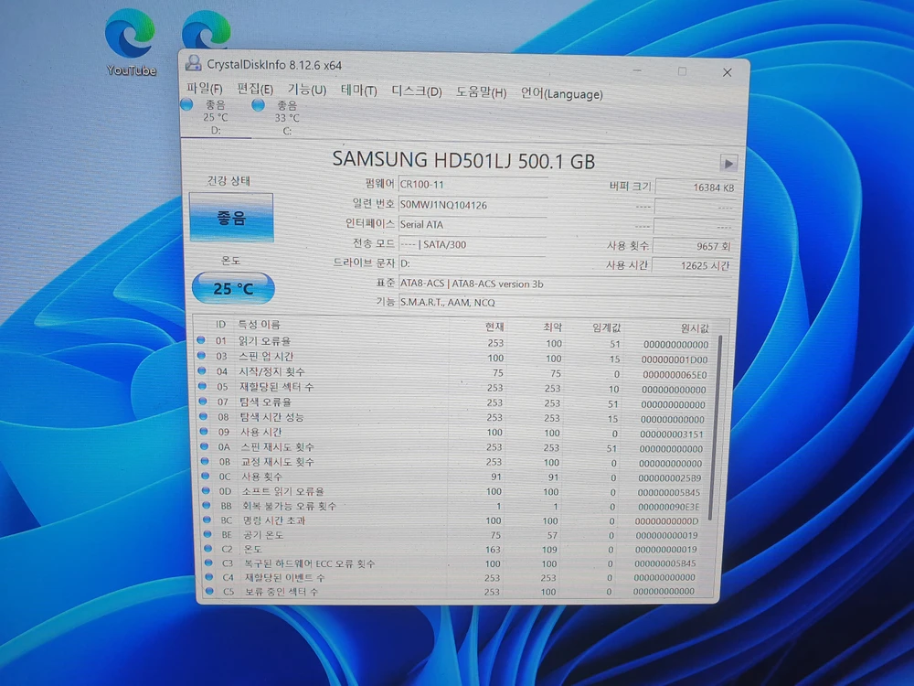This screenshot has height=686, width=914.
Task: Click the next disk arrow button
Action: pos(728,163)
